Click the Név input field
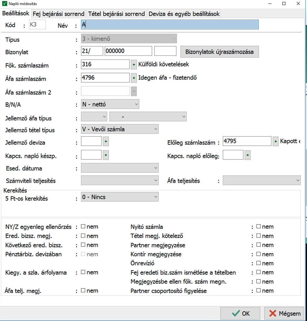Screen dimensions: 307x321 pos(170,25)
